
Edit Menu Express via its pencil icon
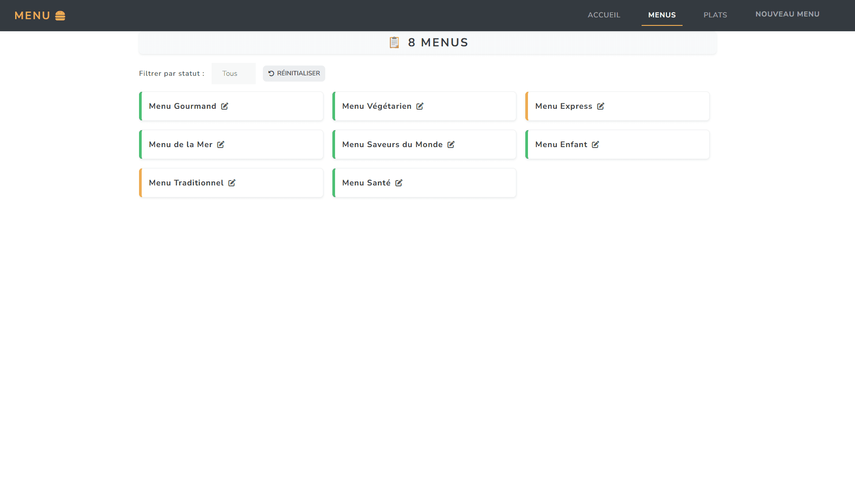click(x=601, y=106)
